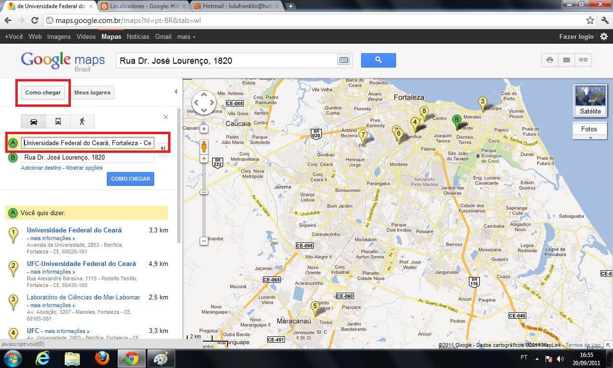Click the blue COMO CHEGAR button
Image resolution: width=613 pixels, height=368 pixels.
click(130, 179)
